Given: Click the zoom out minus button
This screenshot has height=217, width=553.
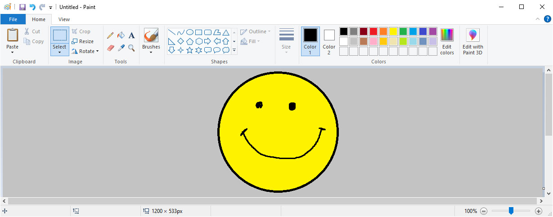Looking at the screenshot, I should (484, 211).
